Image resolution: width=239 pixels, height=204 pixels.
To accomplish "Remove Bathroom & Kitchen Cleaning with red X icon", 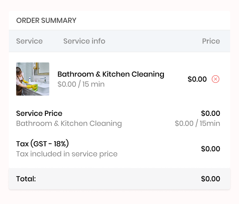I will click(215, 79).
